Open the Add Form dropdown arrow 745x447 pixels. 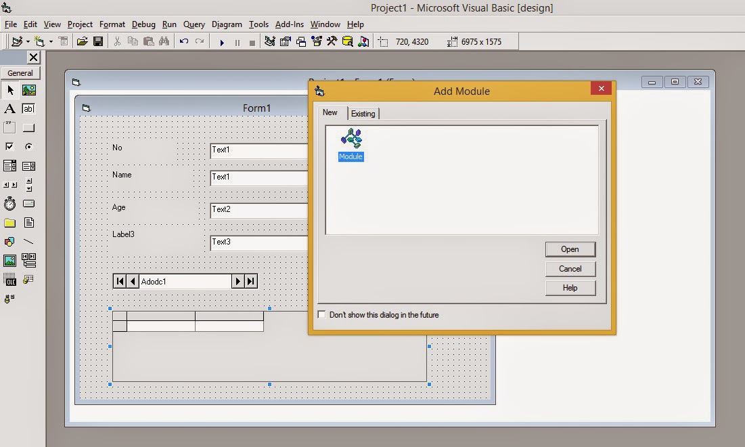(50, 41)
